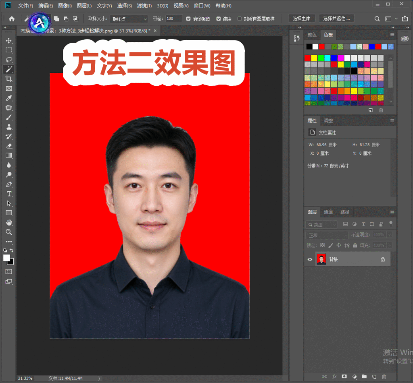The height and width of the screenshot is (383, 413).
Task: Open the 滤镜(T) menu
Action: click(x=144, y=6)
